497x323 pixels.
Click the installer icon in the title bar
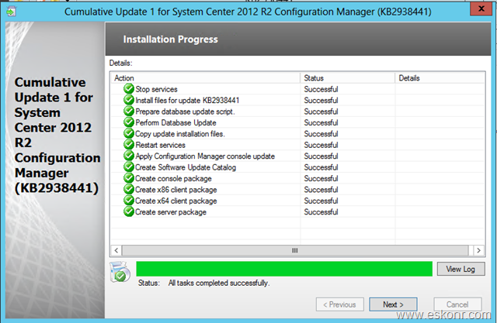pyautogui.click(x=11, y=12)
